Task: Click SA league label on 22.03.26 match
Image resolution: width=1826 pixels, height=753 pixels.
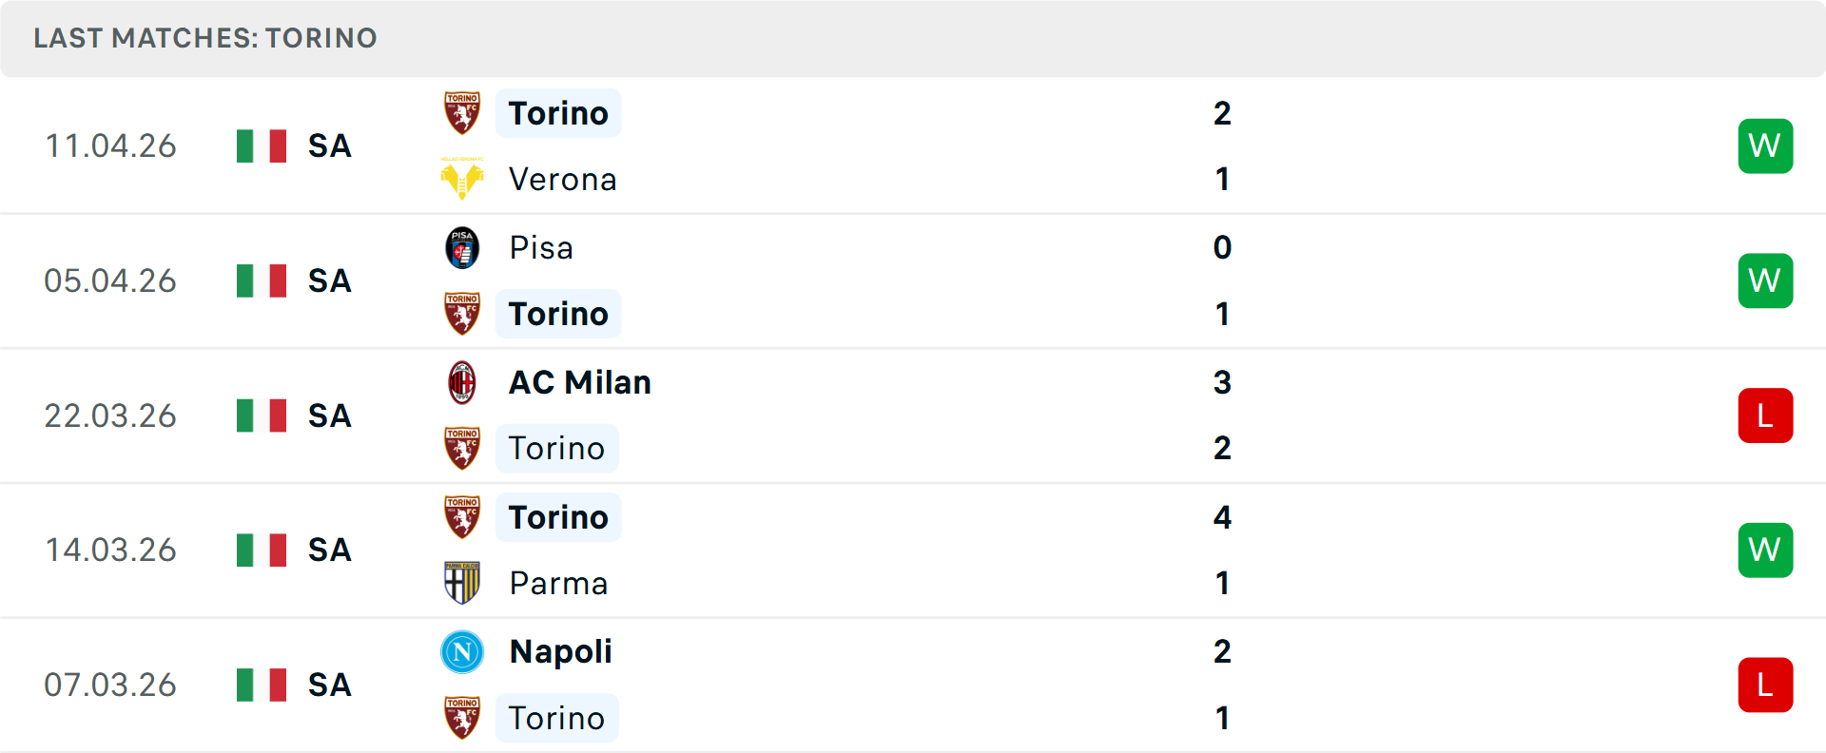Action: (329, 415)
